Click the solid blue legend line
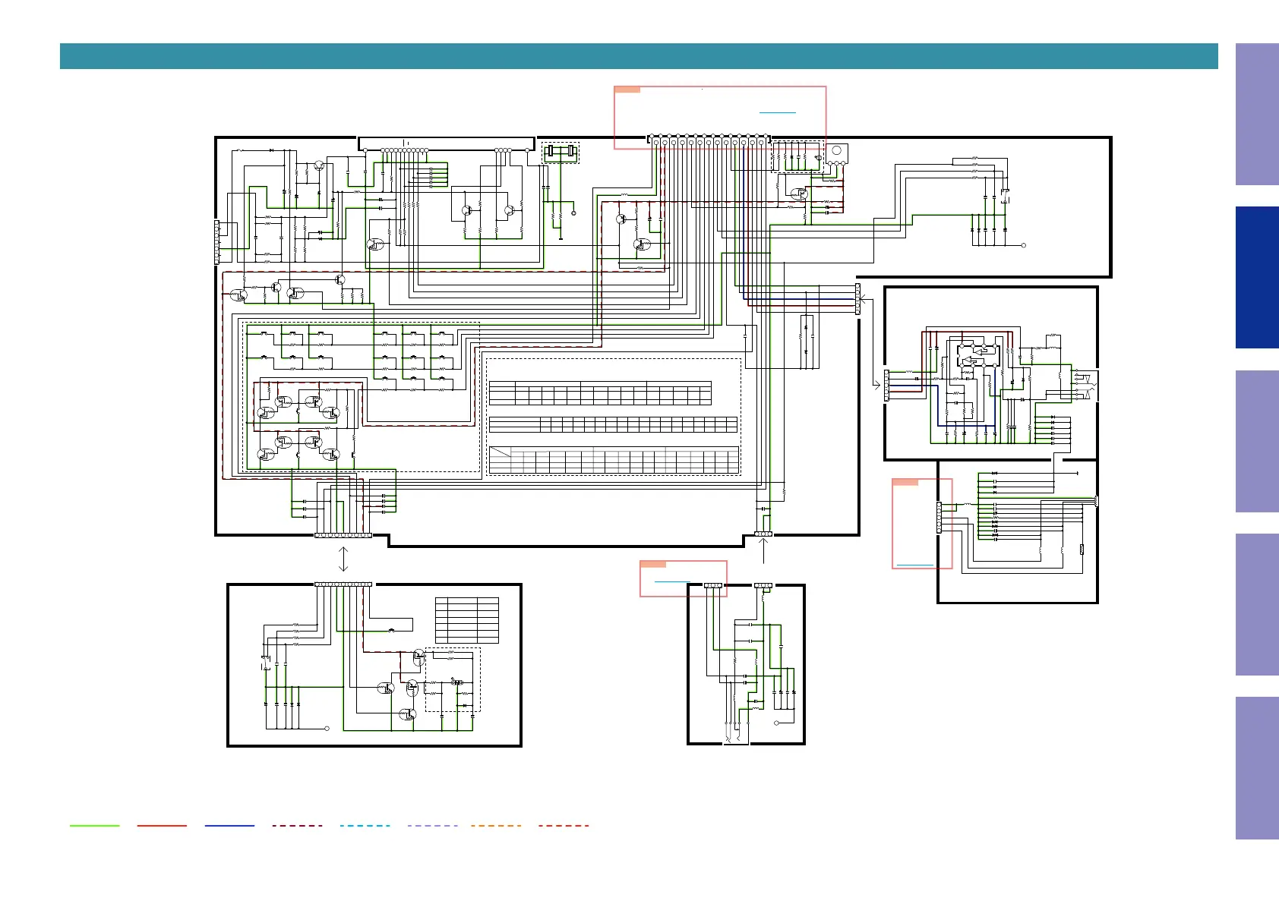Screen dimensions: 1279x904 229,826
